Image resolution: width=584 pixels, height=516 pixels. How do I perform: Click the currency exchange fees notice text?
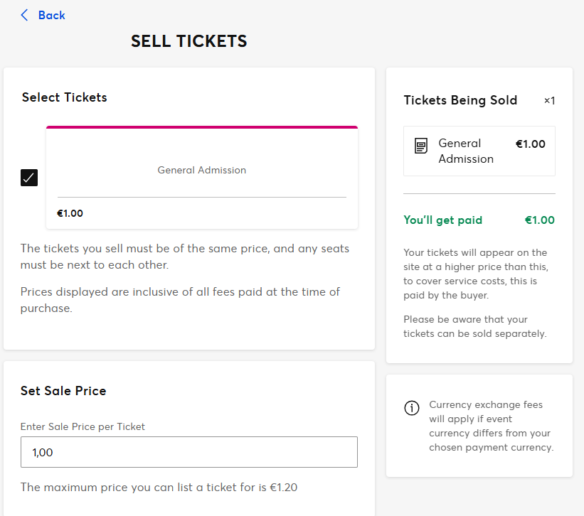tap(491, 426)
